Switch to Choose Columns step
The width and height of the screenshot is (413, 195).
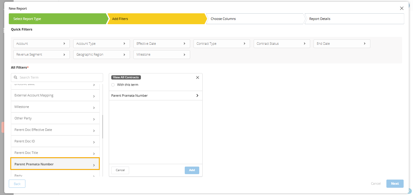click(x=255, y=19)
